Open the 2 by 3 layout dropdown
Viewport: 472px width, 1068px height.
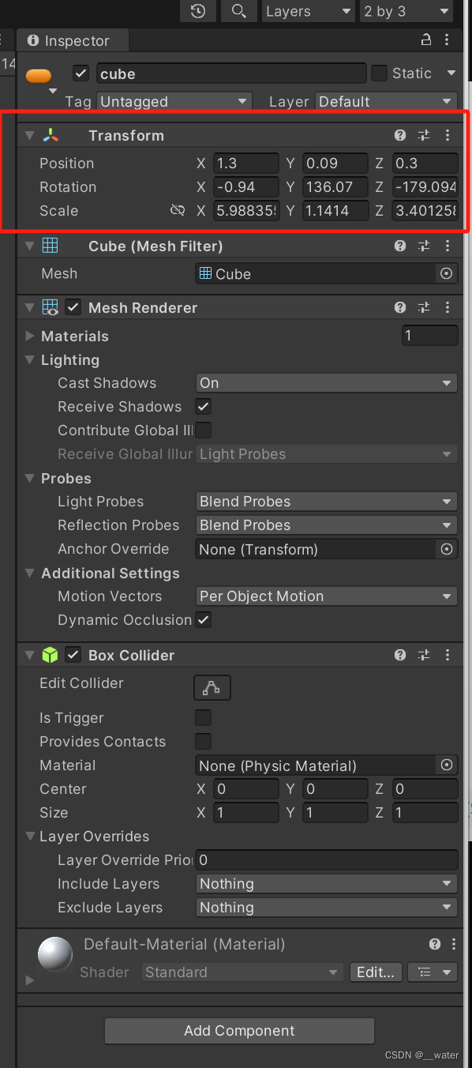[406, 11]
